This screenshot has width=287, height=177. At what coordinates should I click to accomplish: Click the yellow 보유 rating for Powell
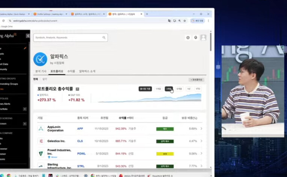click(x=165, y=154)
